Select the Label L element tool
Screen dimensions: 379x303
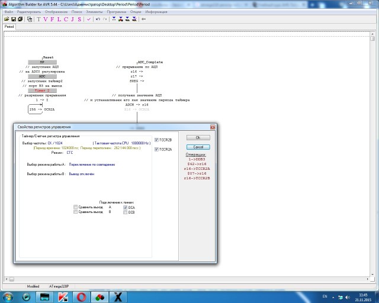click(59, 19)
